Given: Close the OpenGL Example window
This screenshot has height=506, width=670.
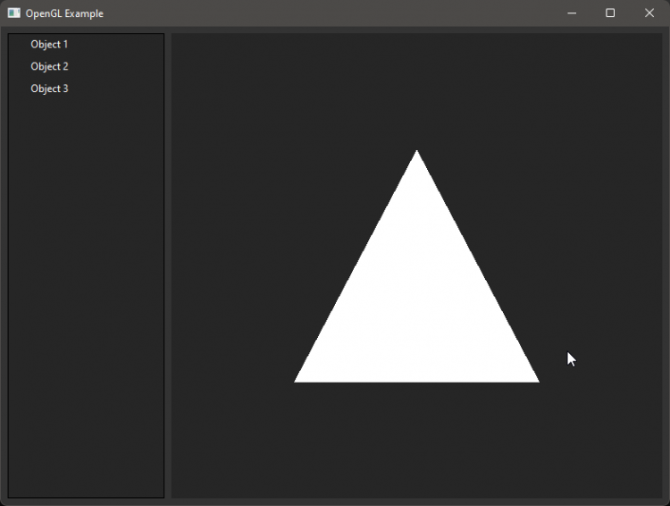Looking at the screenshot, I should coord(649,13).
